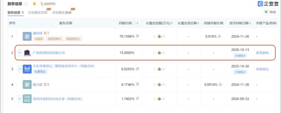Click the 导出 export button

(x=270, y=12)
